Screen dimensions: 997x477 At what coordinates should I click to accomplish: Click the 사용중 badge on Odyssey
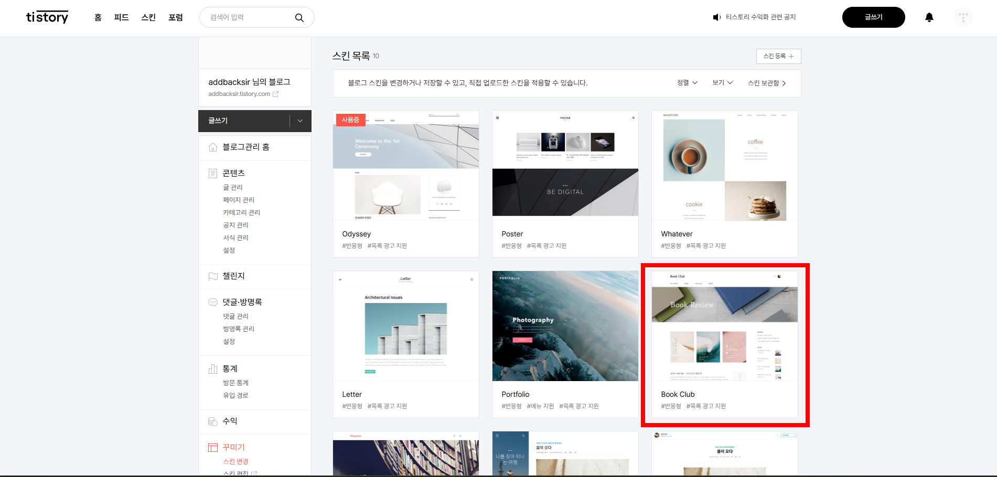(350, 120)
